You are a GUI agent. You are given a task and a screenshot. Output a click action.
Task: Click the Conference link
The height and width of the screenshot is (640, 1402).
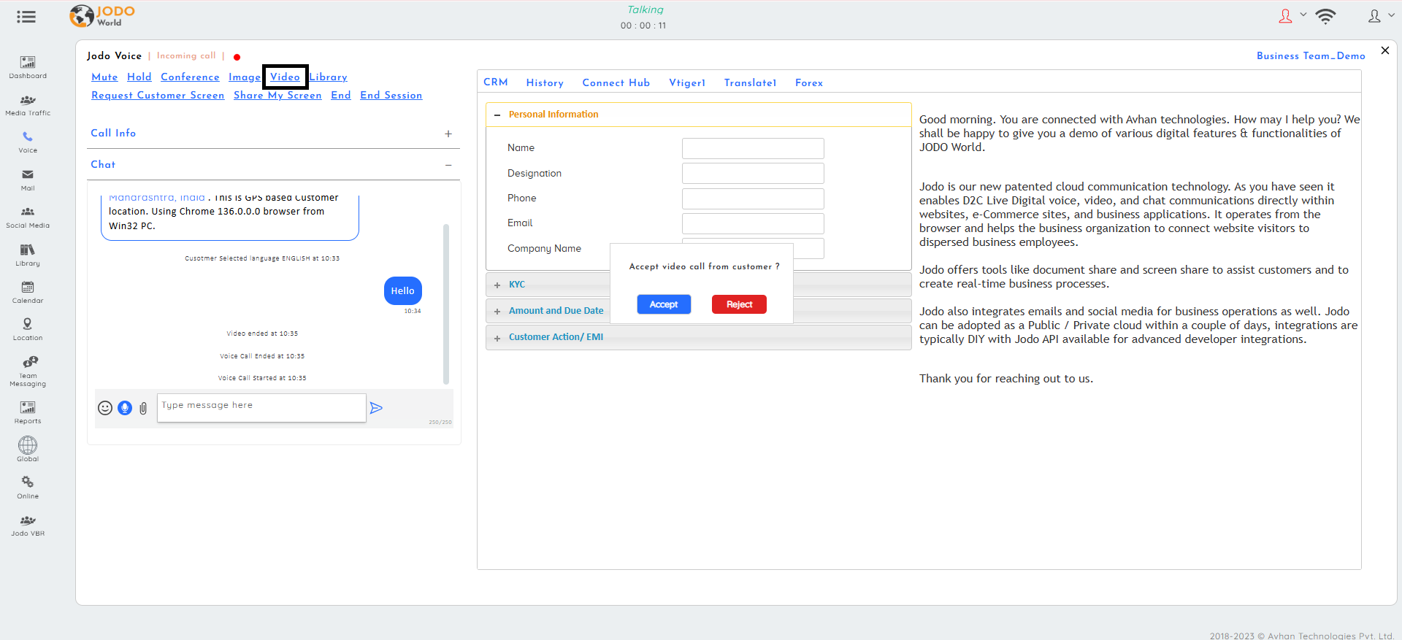[x=190, y=77]
